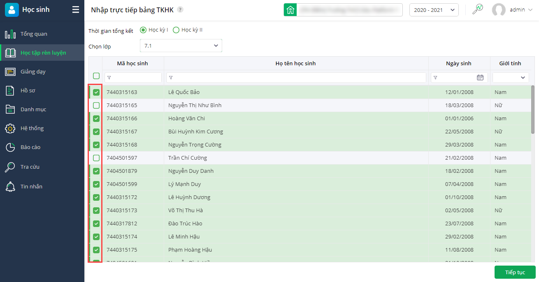Open the Giới tính filter dropdown
539x282 pixels.
511,78
